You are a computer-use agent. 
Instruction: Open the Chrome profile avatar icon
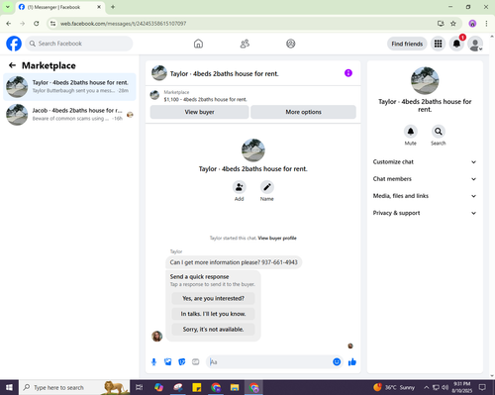(472, 24)
